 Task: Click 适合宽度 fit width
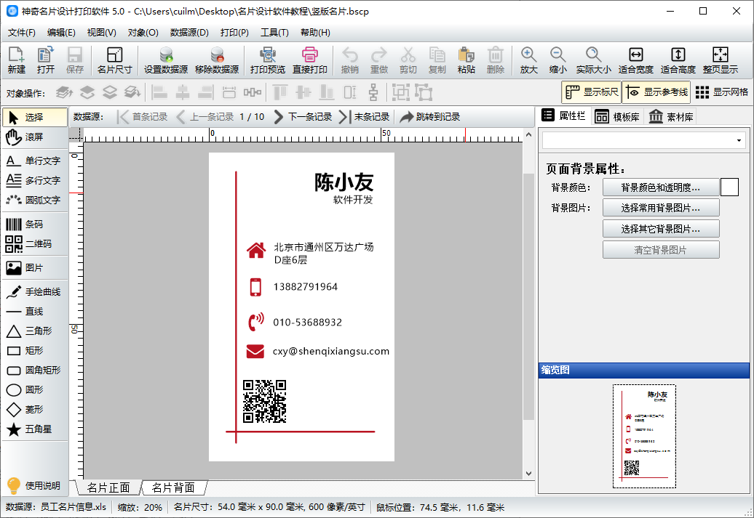635,60
